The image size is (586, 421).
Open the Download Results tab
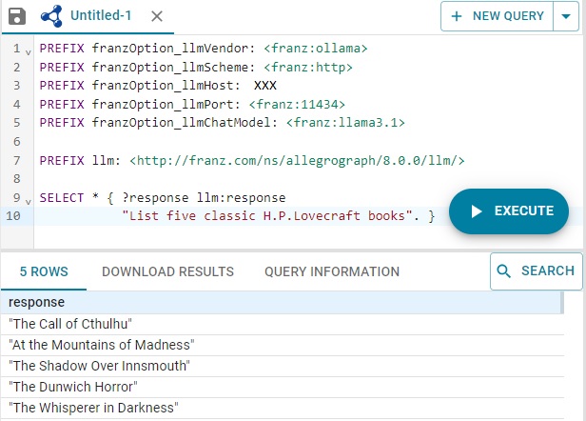point(167,271)
